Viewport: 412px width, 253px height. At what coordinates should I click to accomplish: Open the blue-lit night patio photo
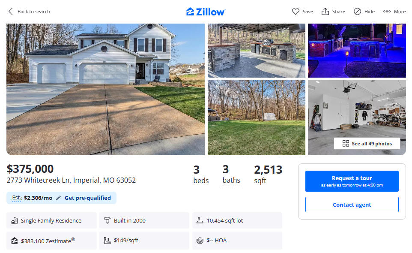pyautogui.click(x=357, y=51)
